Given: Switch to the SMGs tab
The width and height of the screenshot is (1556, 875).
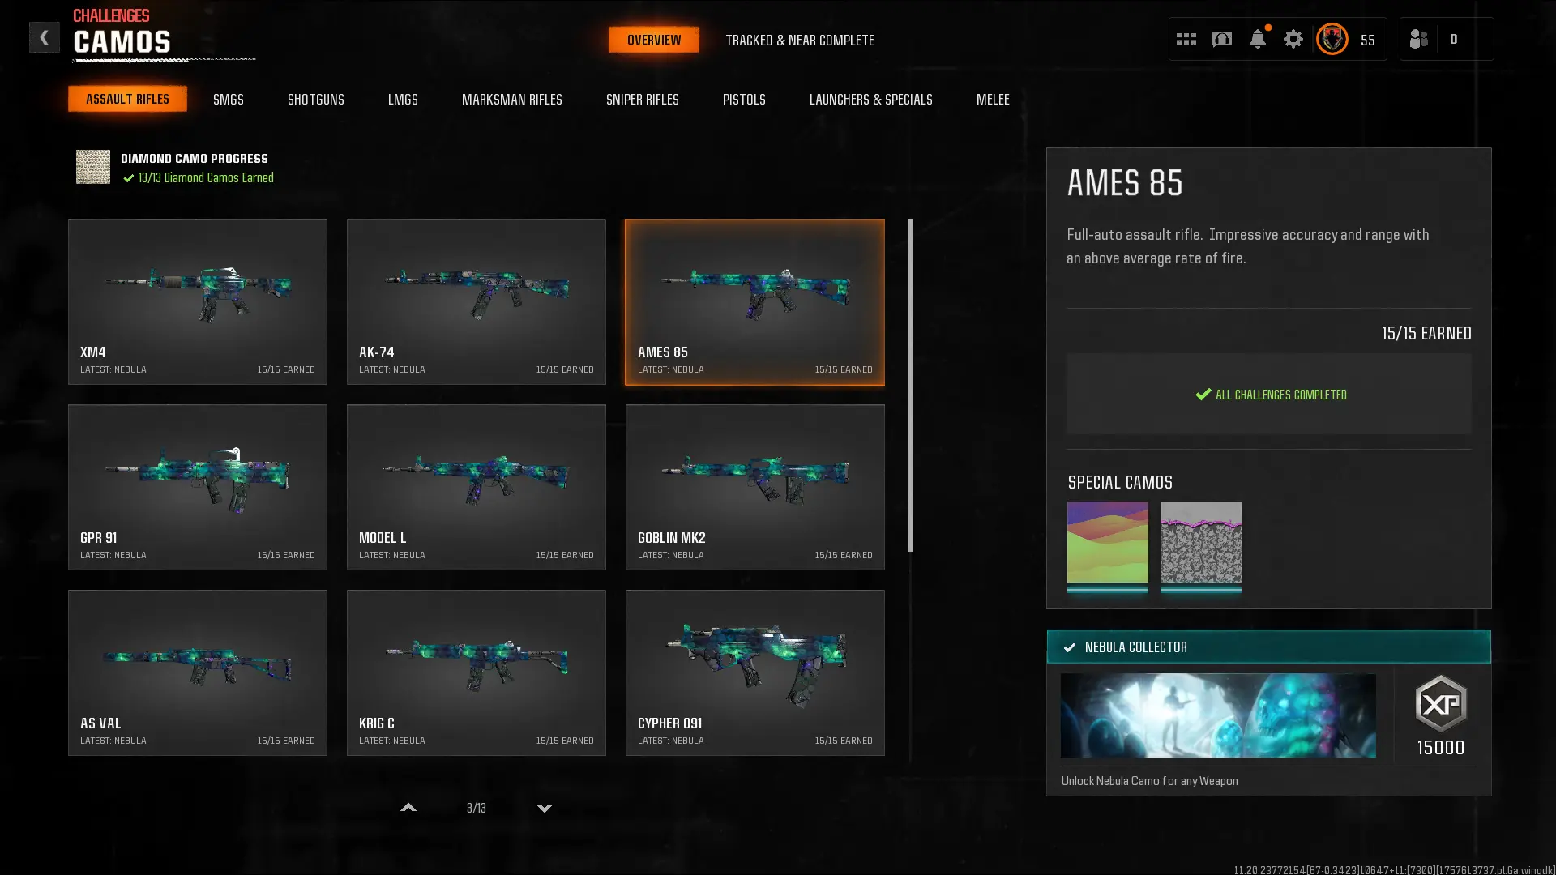Looking at the screenshot, I should [x=228, y=99].
